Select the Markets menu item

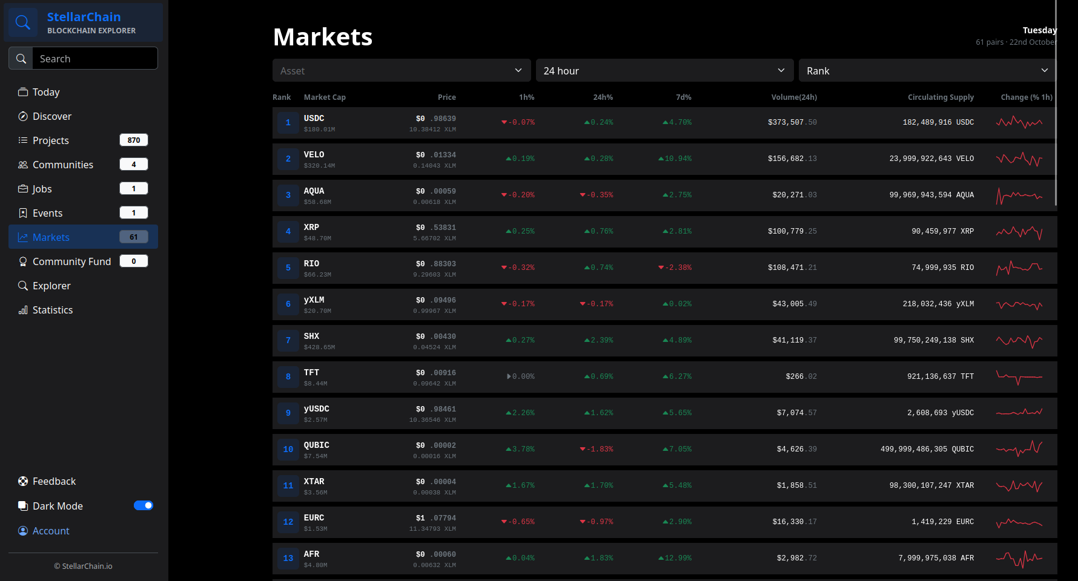(x=83, y=237)
